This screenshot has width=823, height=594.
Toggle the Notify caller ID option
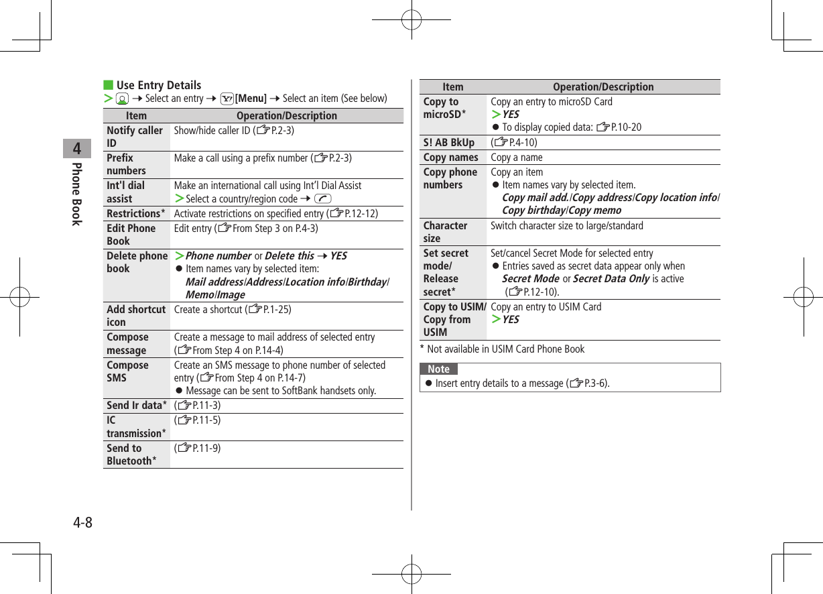tap(134, 134)
